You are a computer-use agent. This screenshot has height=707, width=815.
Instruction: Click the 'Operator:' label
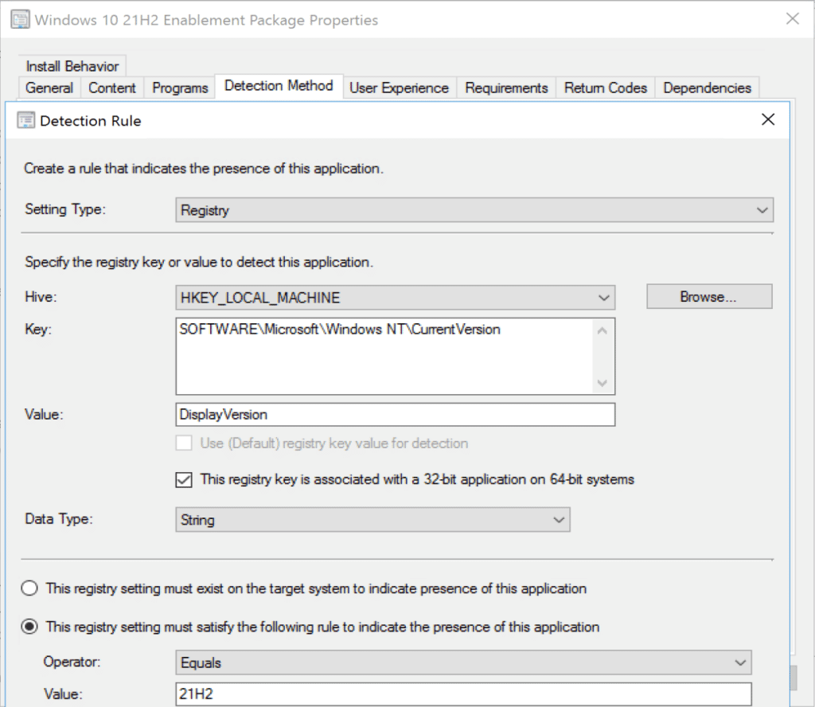point(72,662)
